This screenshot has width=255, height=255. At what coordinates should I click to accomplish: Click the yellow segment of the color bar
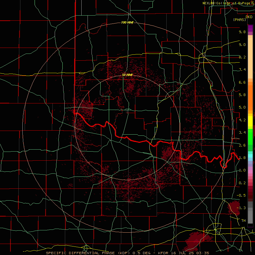[250, 121]
